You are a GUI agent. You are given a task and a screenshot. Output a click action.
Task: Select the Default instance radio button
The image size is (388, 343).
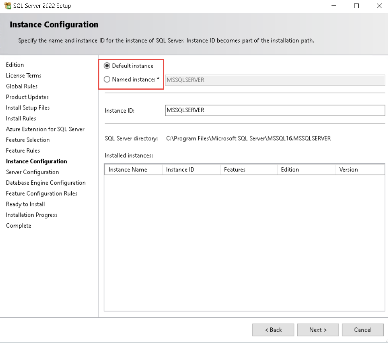[107, 65]
